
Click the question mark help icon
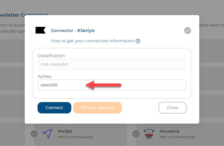coord(138,41)
